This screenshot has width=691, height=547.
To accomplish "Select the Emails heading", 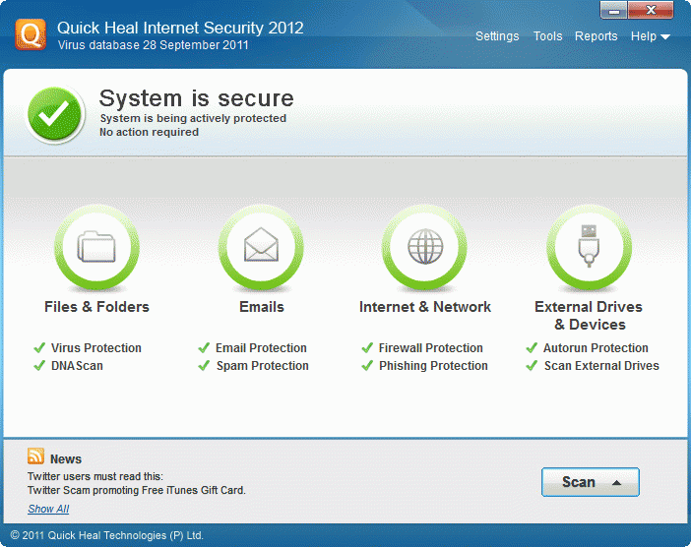I will tap(261, 307).
